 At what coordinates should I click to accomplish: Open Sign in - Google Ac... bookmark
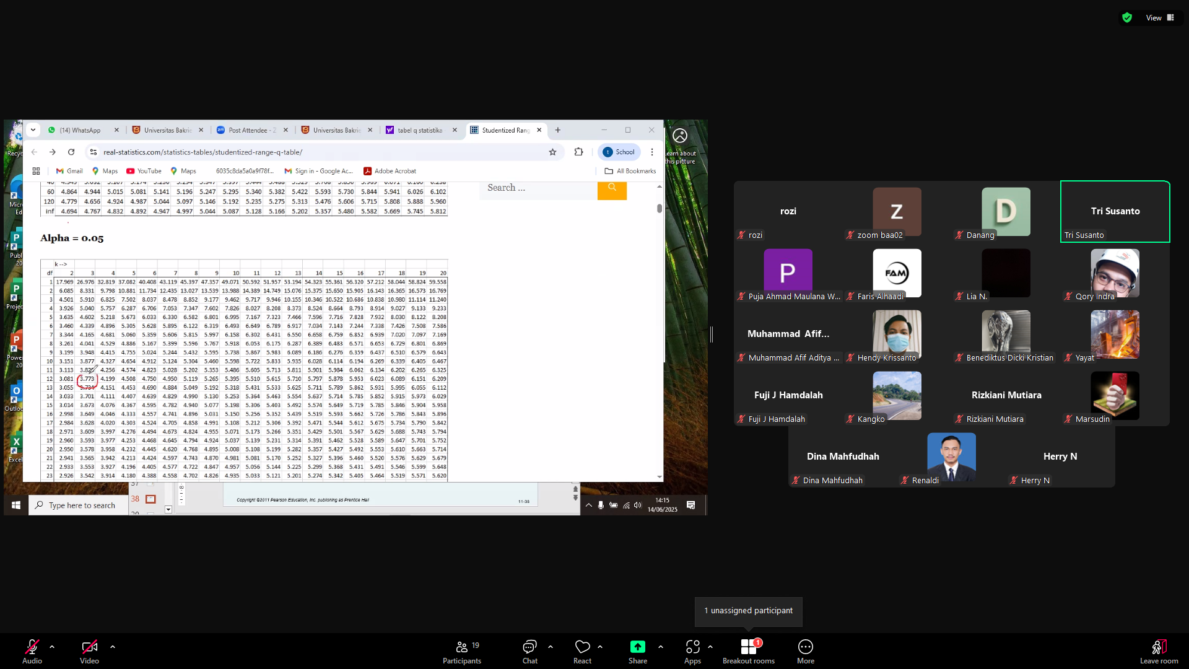318,171
